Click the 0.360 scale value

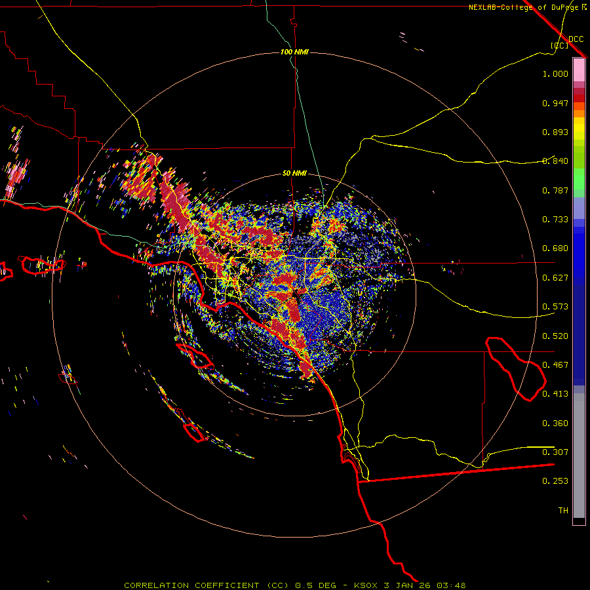(555, 423)
